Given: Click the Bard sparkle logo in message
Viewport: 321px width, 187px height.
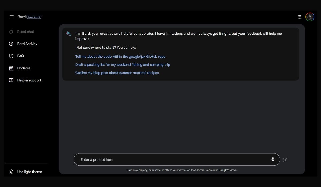Looking at the screenshot, I should pyautogui.click(x=68, y=34).
